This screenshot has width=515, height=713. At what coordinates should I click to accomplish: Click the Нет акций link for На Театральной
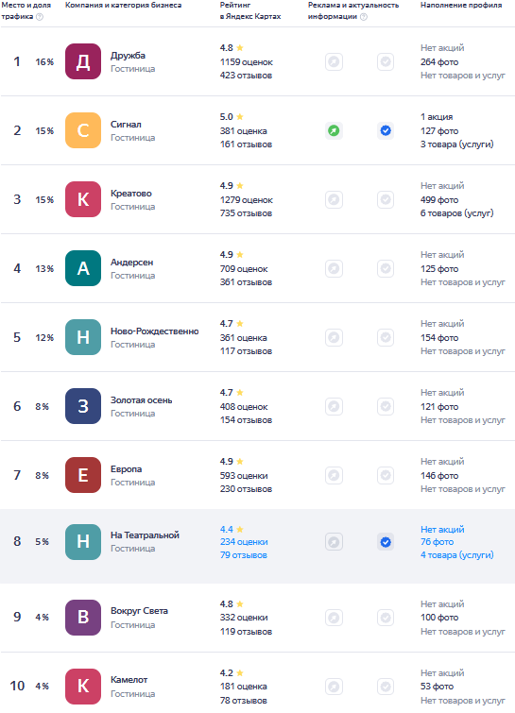(x=442, y=529)
